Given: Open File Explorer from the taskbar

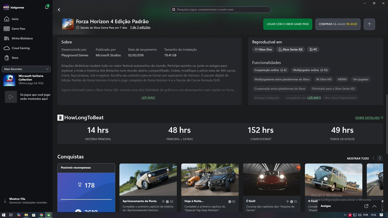Looking at the screenshot, I should pos(26,215).
